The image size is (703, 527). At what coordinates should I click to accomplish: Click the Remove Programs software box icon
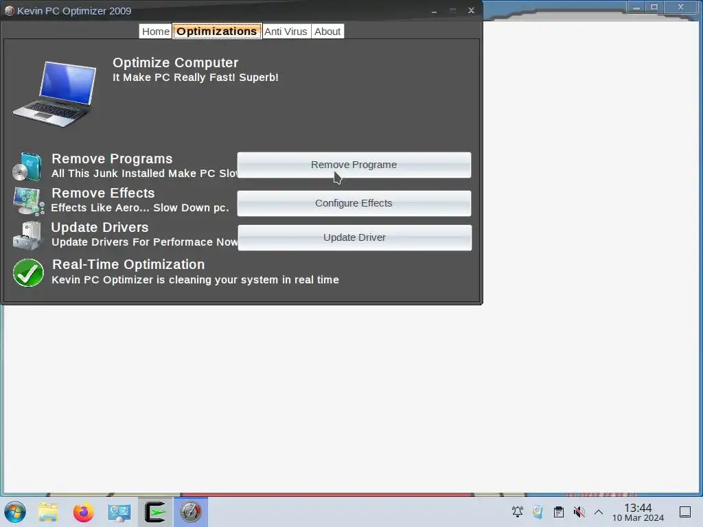pos(27,166)
